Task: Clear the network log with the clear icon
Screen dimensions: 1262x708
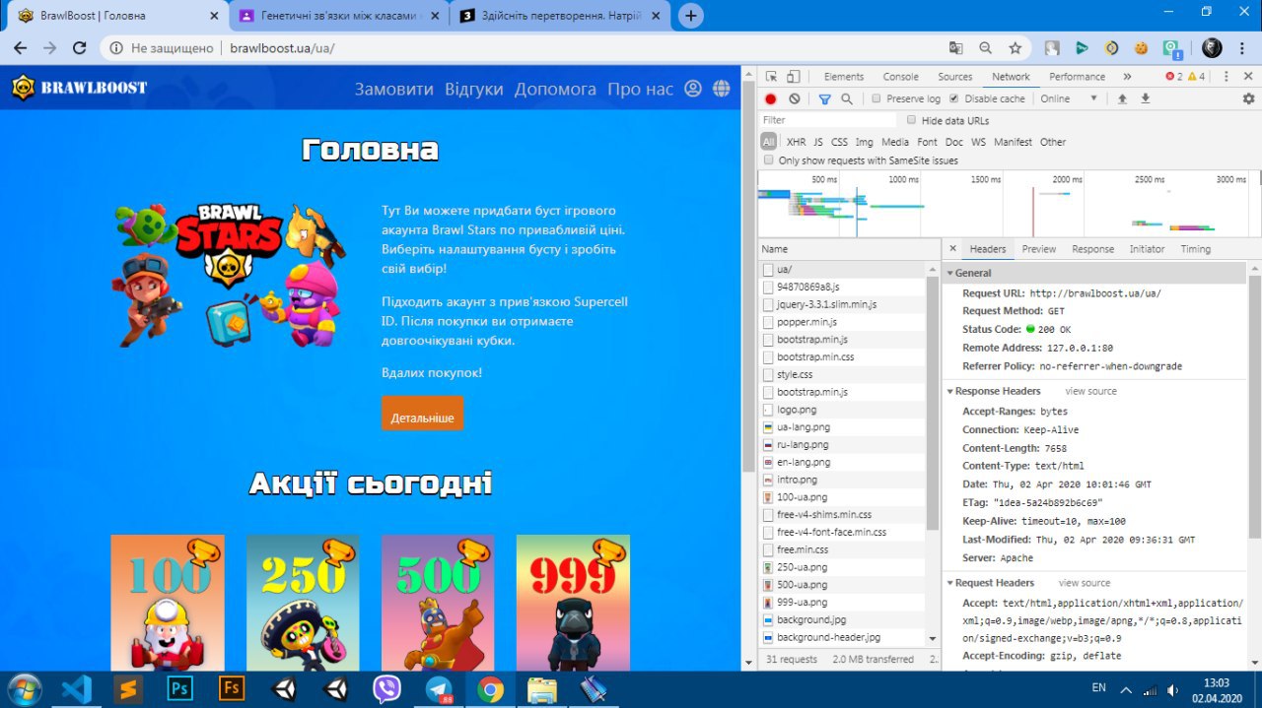Action: tap(795, 98)
